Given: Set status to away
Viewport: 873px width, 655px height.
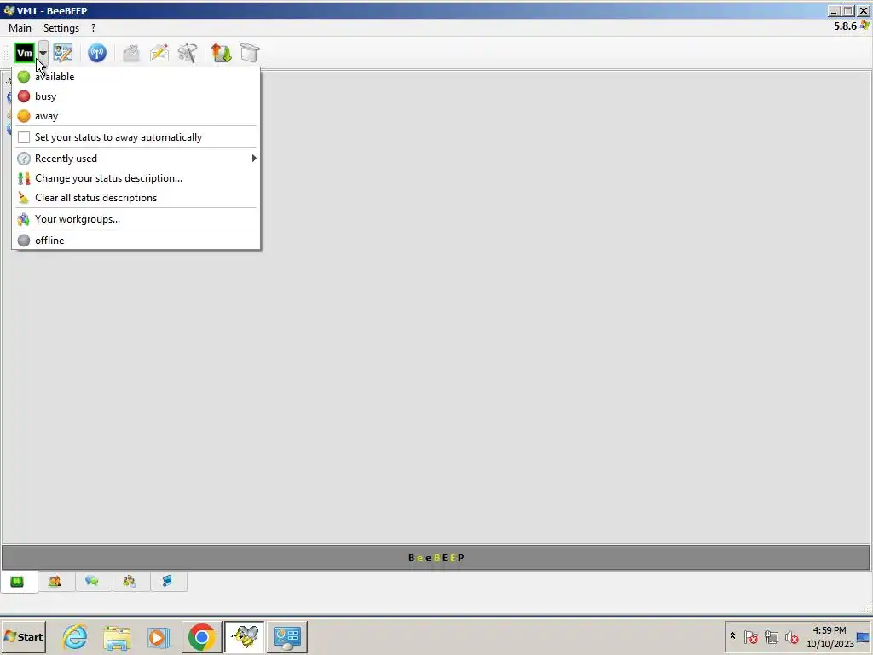Looking at the screenshot, I should [136, 116].
